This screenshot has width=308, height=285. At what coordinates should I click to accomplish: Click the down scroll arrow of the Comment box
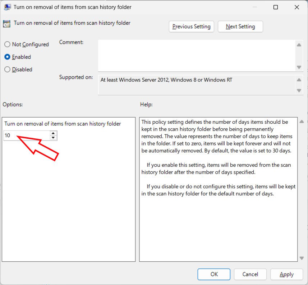[x=299, y=67]
